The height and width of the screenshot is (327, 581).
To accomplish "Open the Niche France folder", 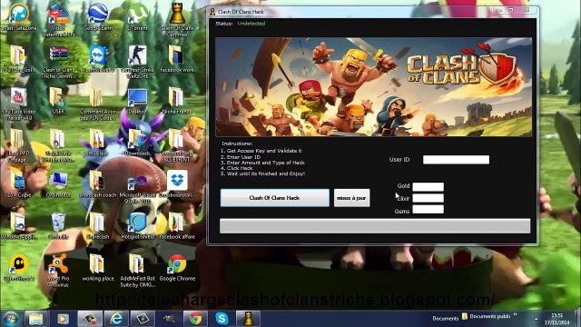I will [x=177, y=101].
